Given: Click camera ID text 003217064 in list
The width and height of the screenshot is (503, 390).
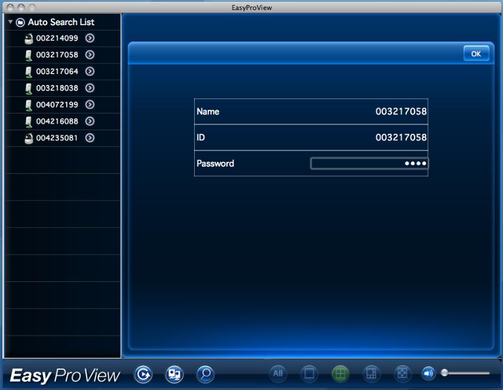Looking at the screenshot, I should pyautogui.click(x=57, y=72).
